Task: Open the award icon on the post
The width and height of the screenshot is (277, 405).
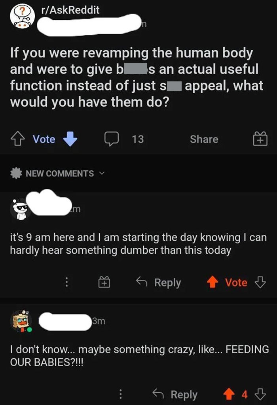Action: (260, 139)
